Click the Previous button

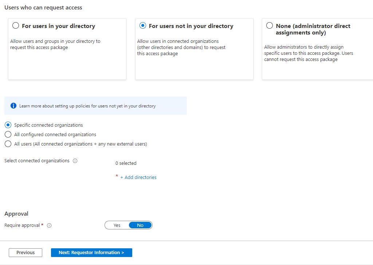click(x=25, y=253)
